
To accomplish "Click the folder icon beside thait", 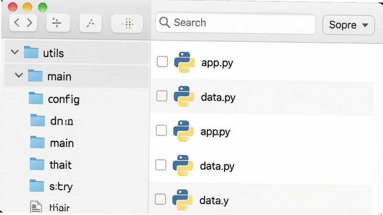I will 37,164.
